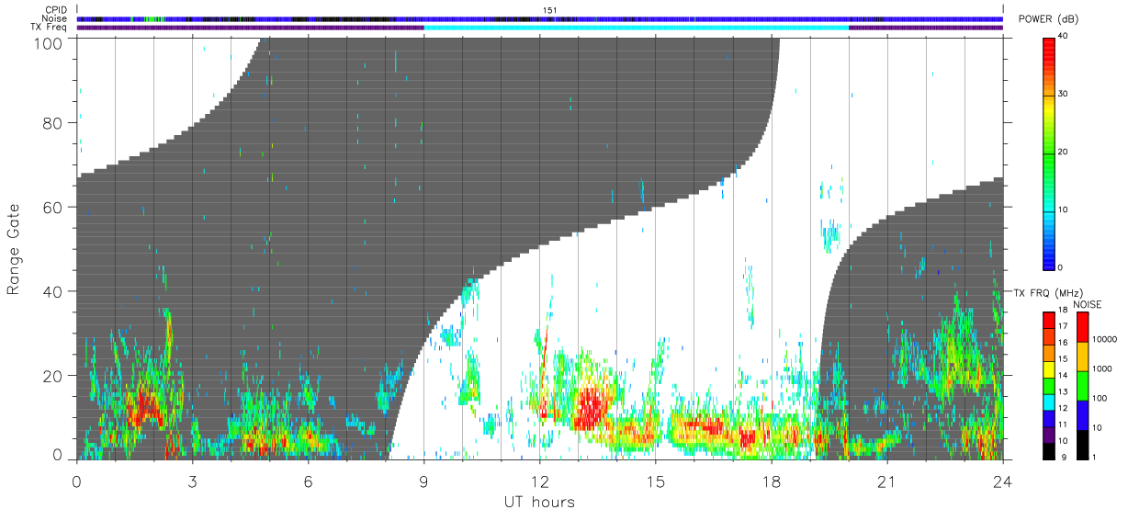Click the power scale value 30
The width and height of the screenshot is (1128, 521).
click(1065, 95)
